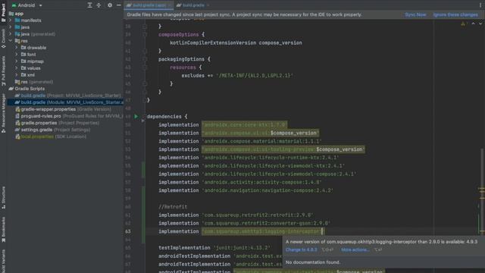Open build.gradle (Project: MVVM_LiveScore_Starter)
Viewport: 485px width, 273px height.
coord(67,96)
